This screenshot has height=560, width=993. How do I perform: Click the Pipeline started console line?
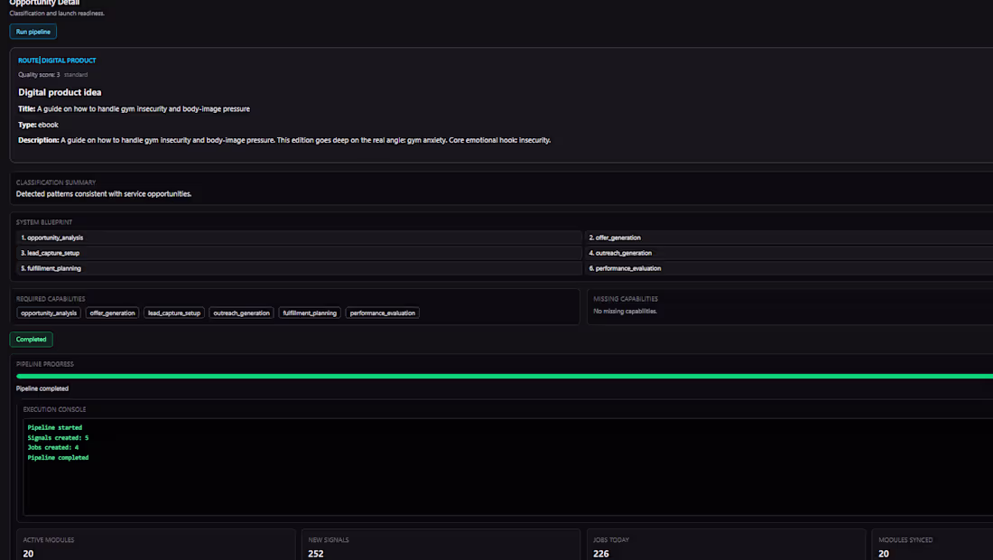tap(54, 427)
